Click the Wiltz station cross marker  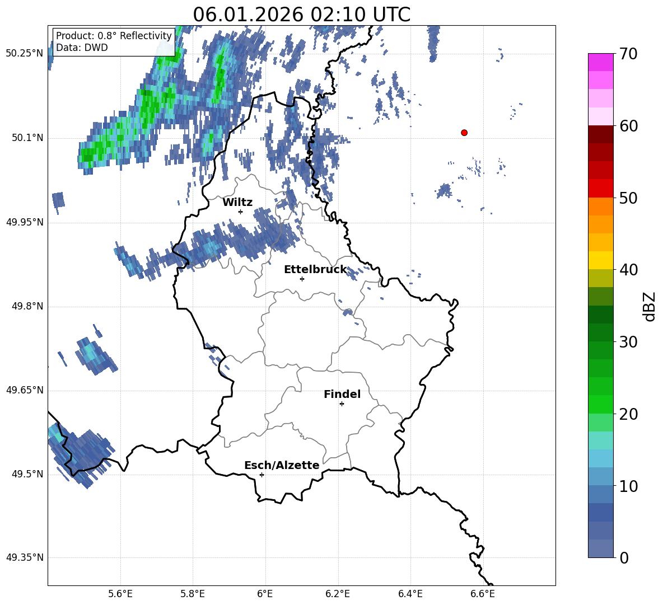click(x=240, y=212)
